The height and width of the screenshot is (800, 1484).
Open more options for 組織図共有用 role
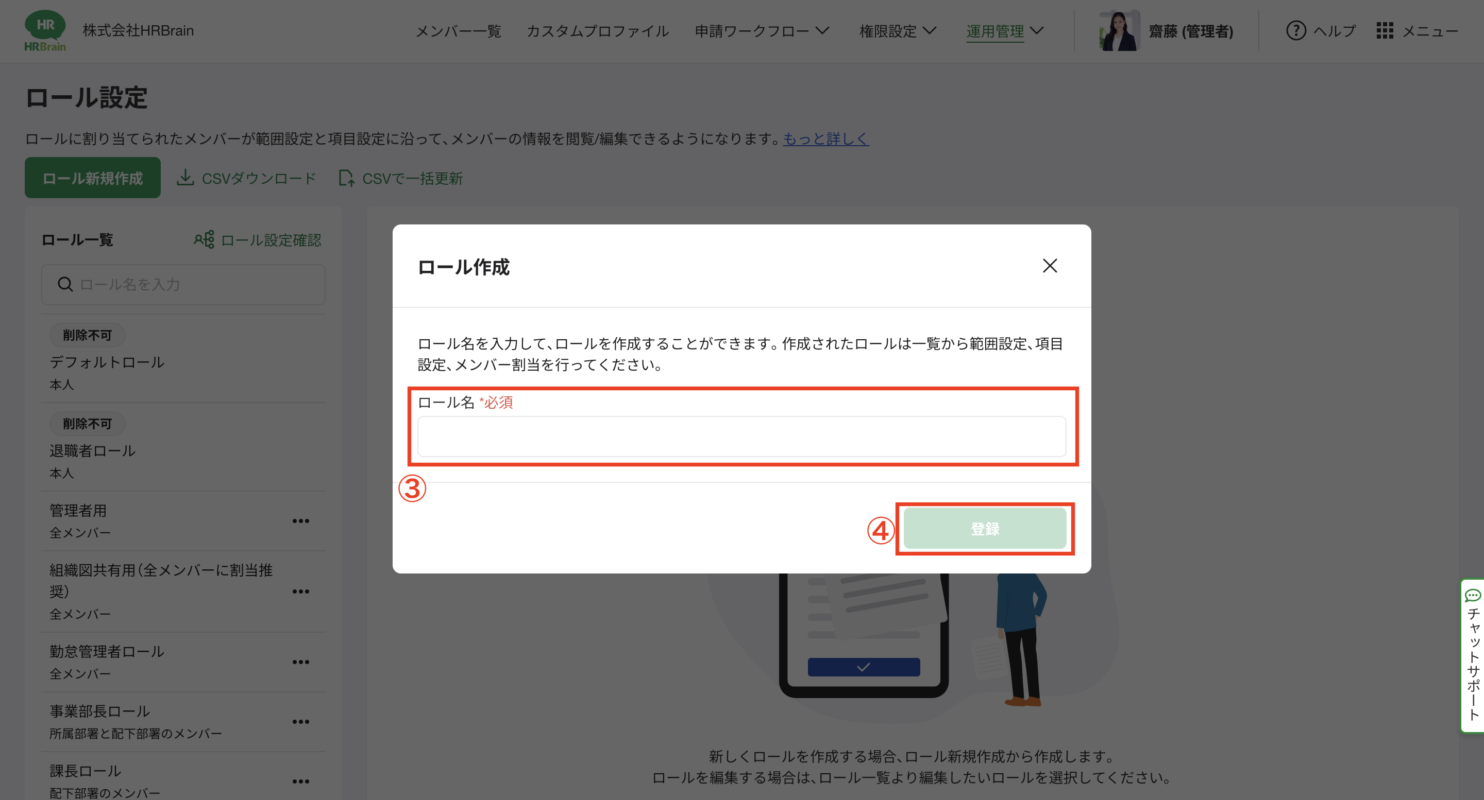tap(301, 592)
